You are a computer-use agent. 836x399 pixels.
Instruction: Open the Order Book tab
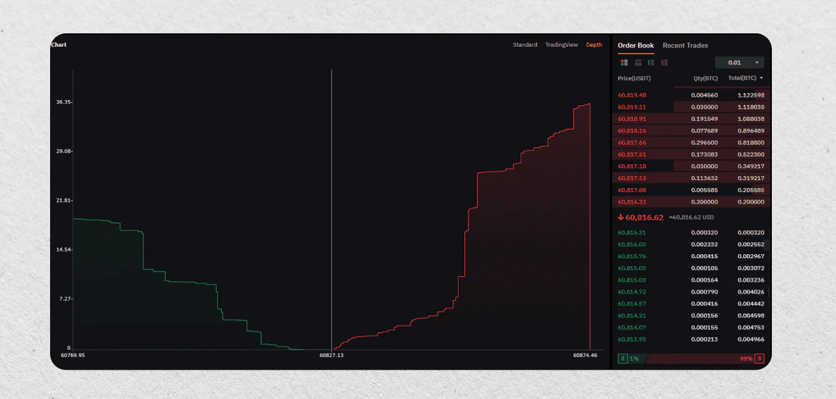(636, 45)
